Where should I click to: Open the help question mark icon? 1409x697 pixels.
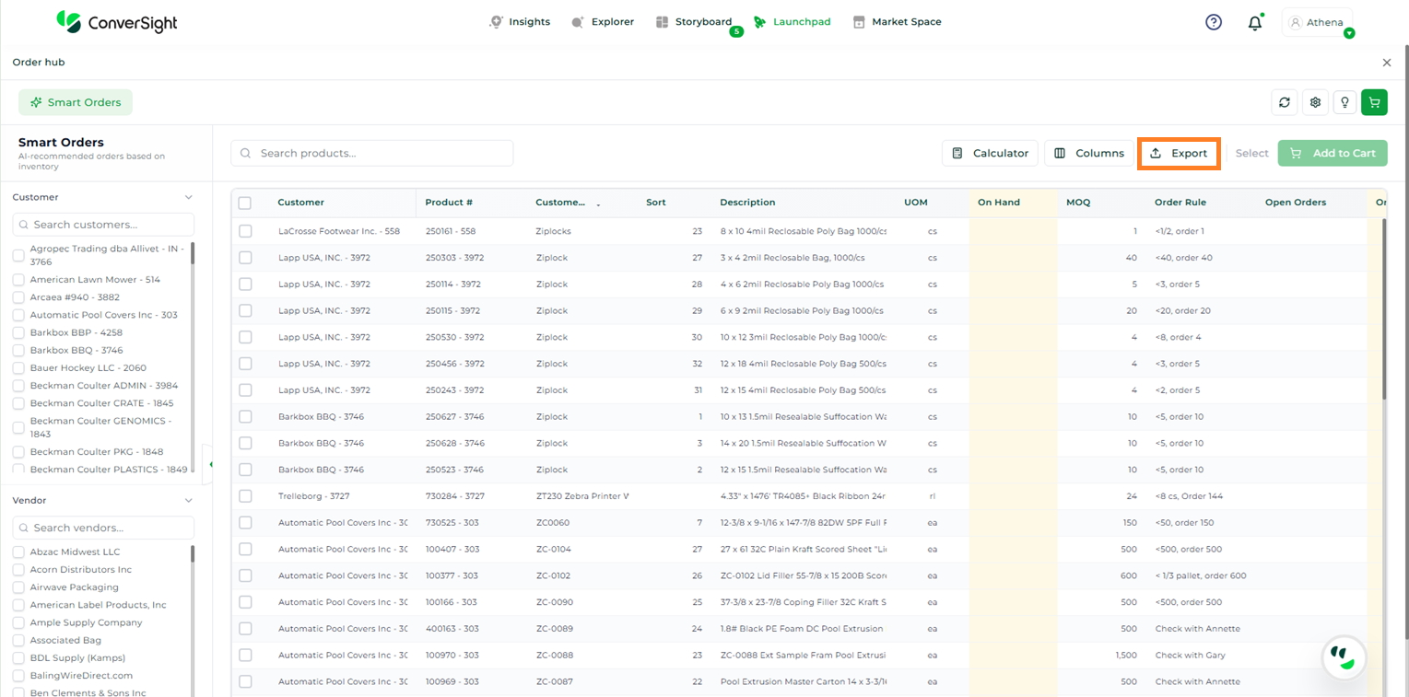pos(1214,22)
